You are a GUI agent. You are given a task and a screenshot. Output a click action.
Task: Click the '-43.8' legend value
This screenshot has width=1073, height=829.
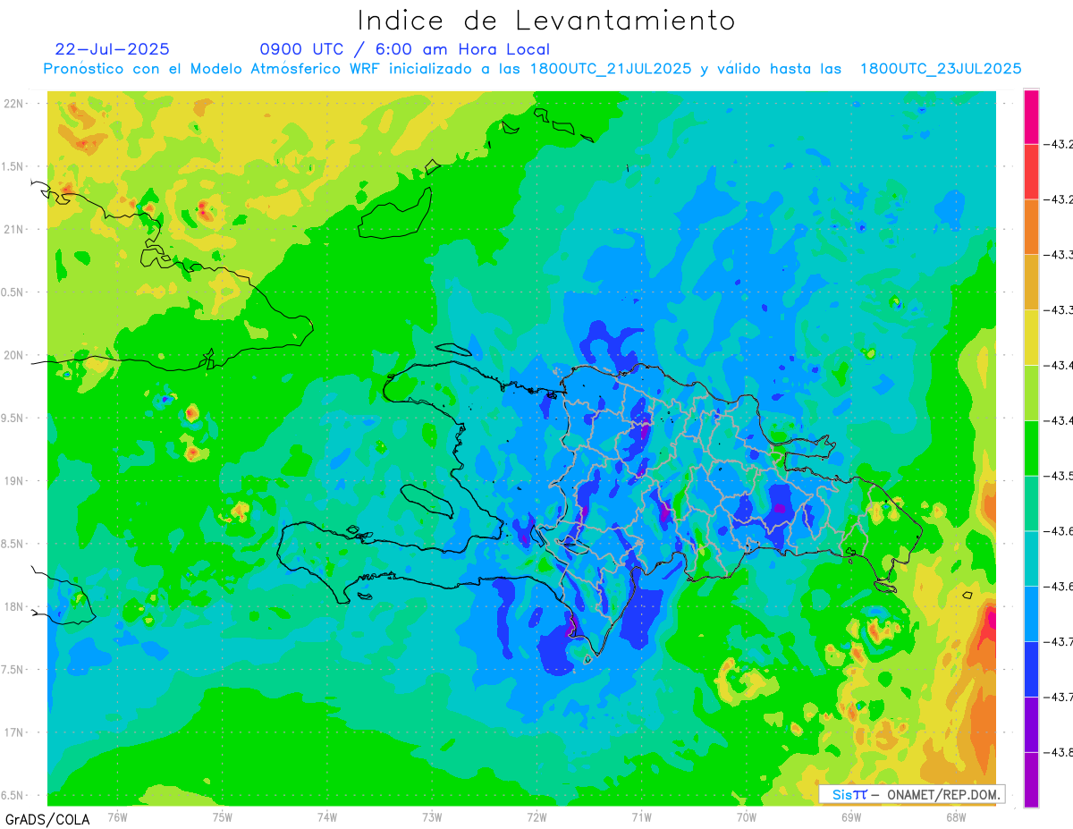(x=1059, y=752)
